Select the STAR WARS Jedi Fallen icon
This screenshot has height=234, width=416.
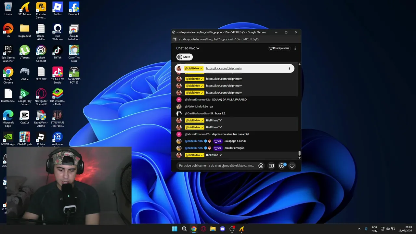(x=58, y=119)
